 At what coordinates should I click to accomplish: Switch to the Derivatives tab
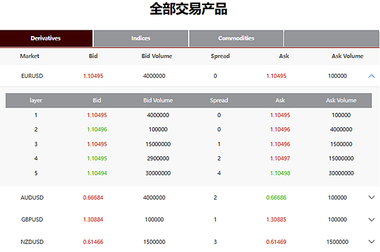46,38
